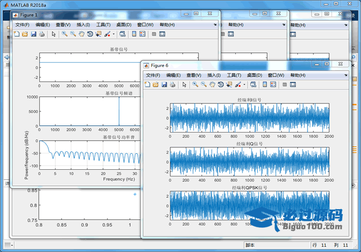Open 文件(F) menu in Figure 1
Viewport: 361px width, 252px height.
(x=22, y=25)
